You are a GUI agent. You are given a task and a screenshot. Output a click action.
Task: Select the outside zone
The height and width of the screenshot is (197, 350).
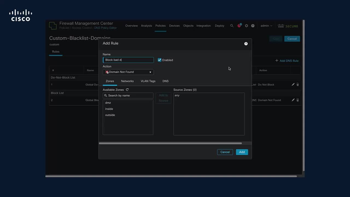coord(128,115)
